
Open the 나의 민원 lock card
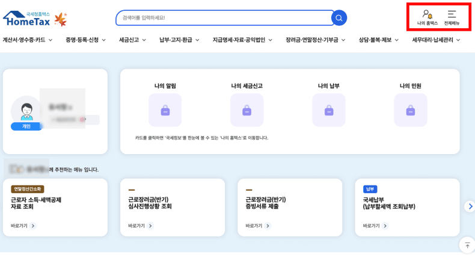(411, 110)
